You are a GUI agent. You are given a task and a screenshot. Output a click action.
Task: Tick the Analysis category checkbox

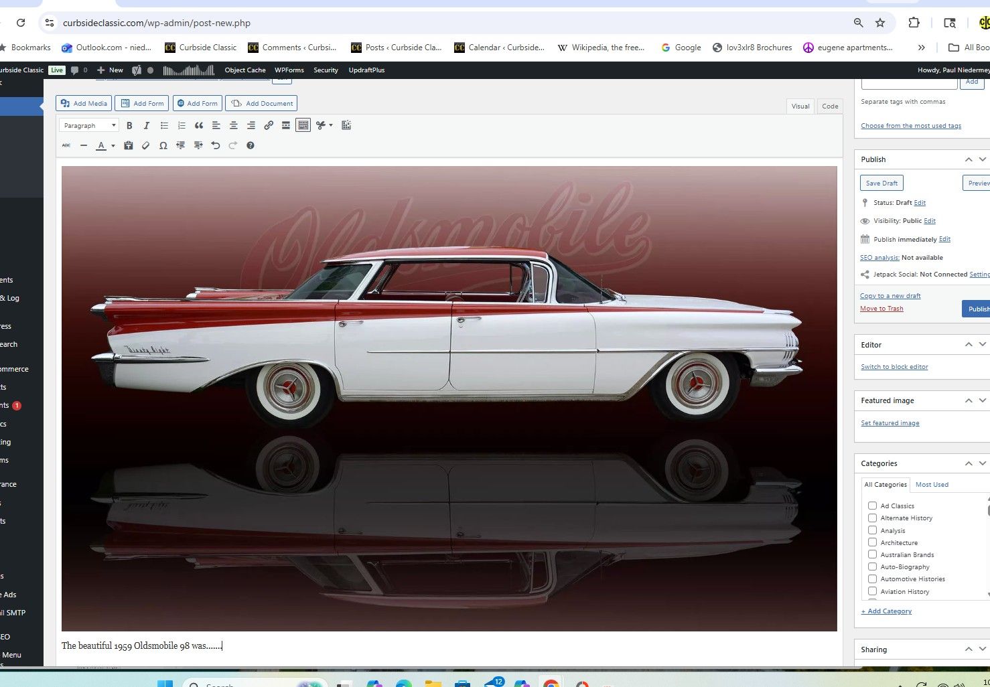coord(872,530)
